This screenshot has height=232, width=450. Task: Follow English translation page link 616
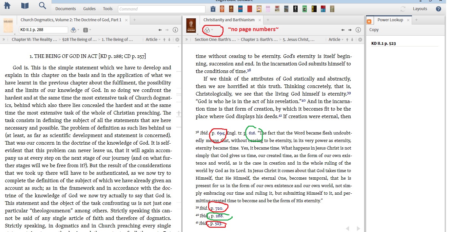[252, 133]
